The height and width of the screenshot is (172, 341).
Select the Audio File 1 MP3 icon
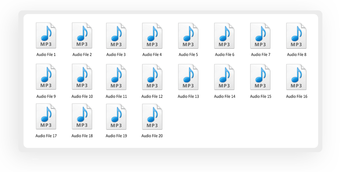pyautogui.click(x=46, y=35)
